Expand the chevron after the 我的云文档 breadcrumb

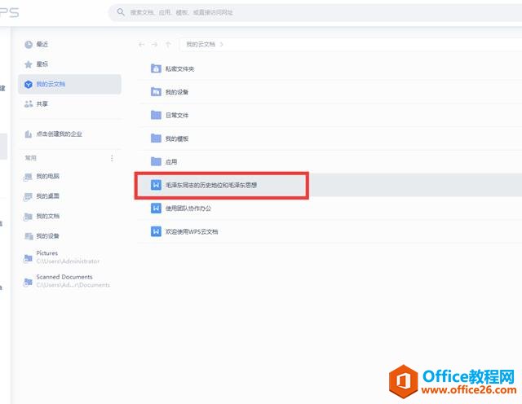click(222, 44)
